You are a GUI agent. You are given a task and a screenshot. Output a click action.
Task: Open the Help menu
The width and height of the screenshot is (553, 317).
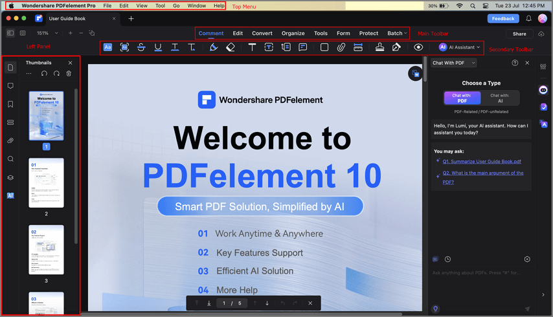pos(219,6)
